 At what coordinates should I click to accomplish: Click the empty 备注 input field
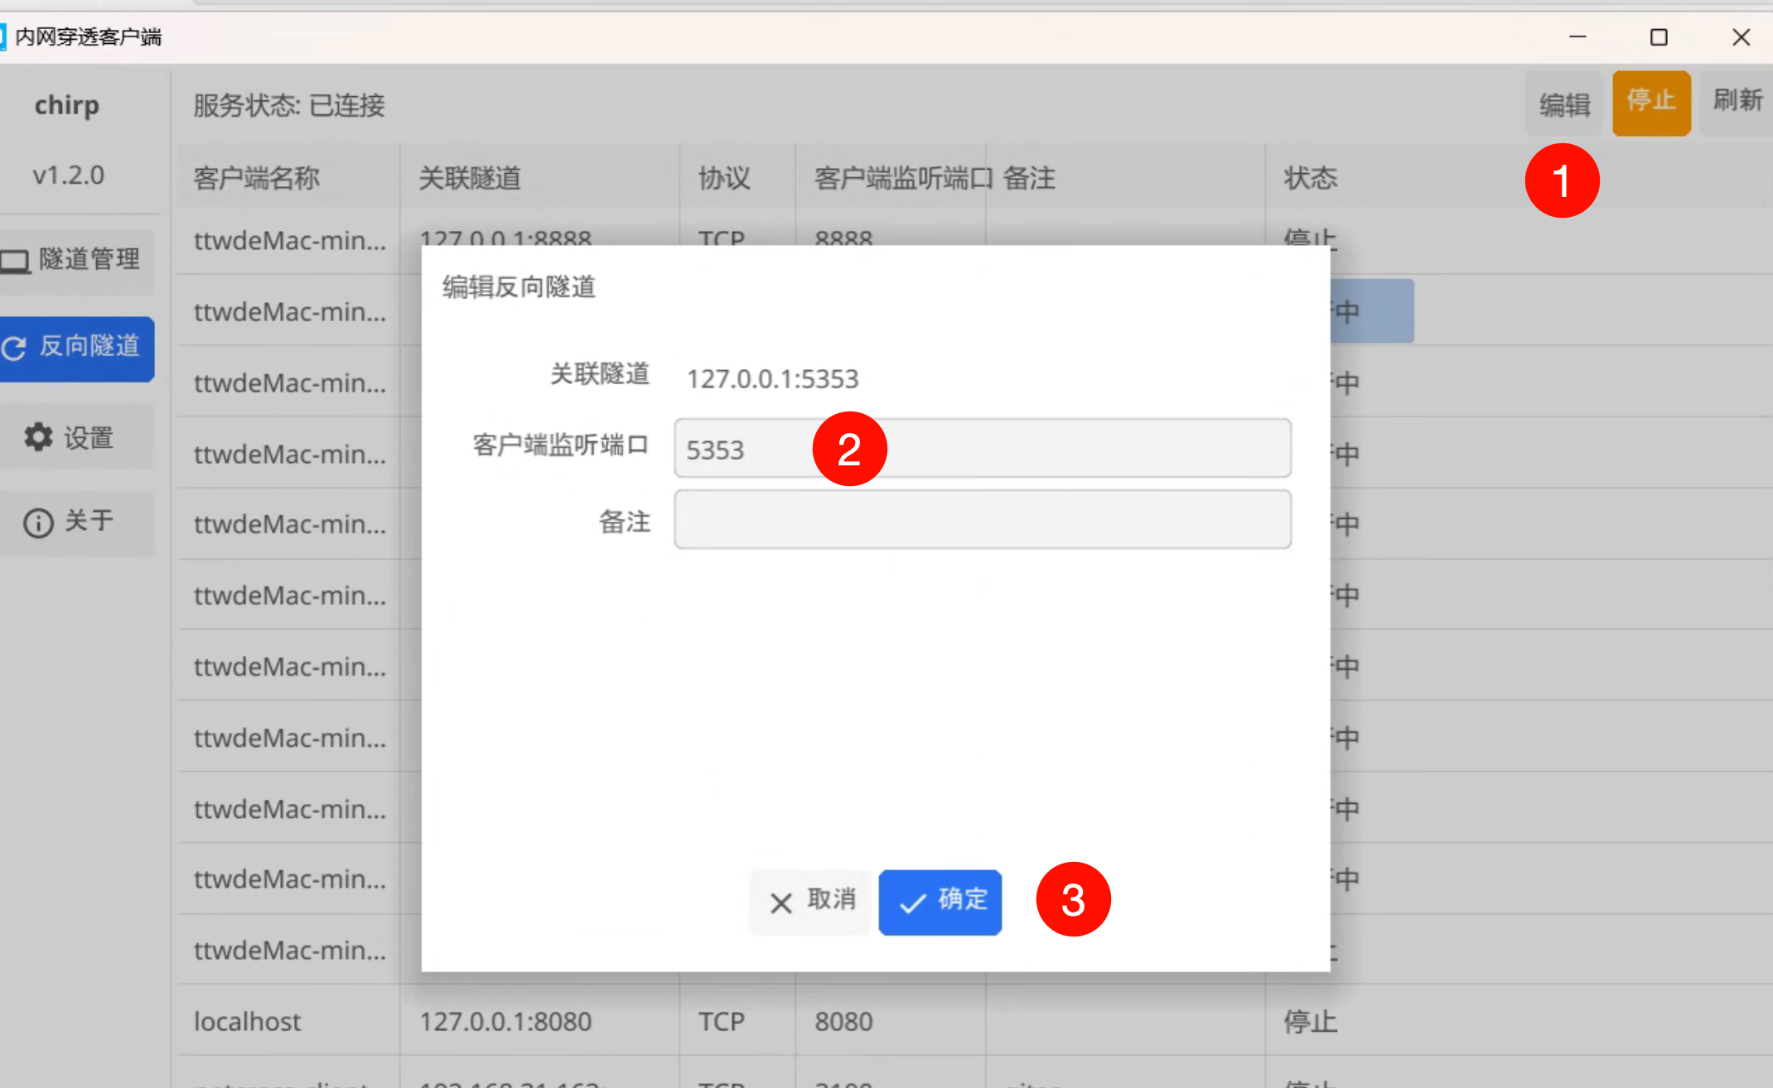point(982,520)
